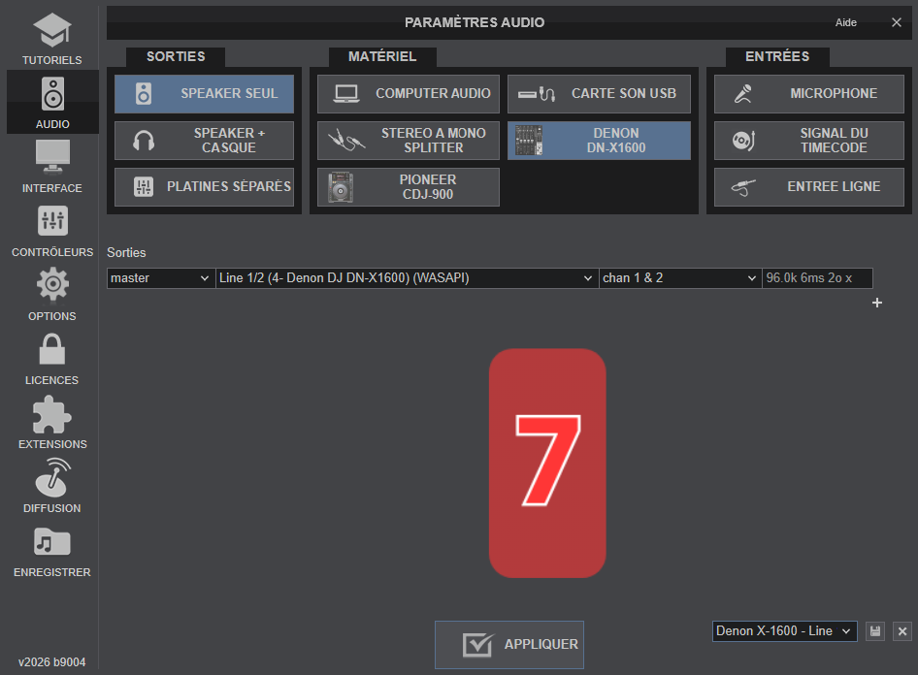Toggle the Denon DN-X1600 hardware option
This screenshot has width=918, height=675.
599,141
